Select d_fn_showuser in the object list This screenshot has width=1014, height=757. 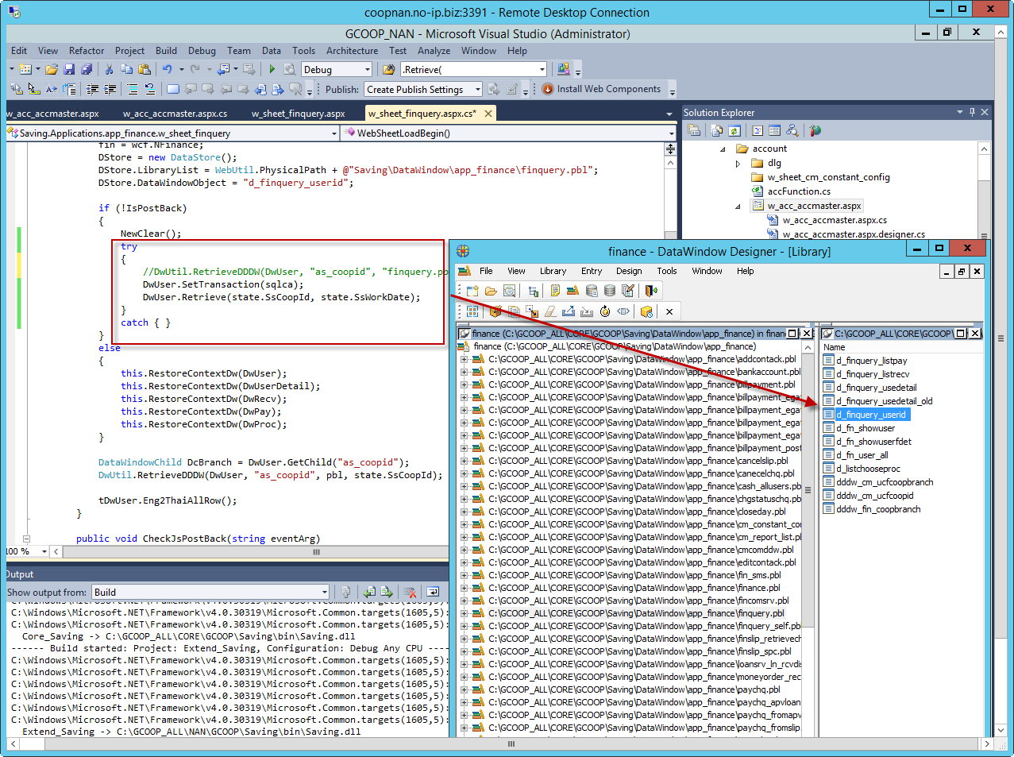[x=865, y=428]
